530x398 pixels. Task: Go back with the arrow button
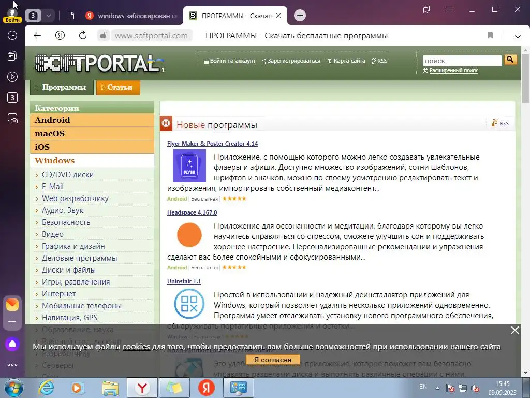(x=37, y=36)
